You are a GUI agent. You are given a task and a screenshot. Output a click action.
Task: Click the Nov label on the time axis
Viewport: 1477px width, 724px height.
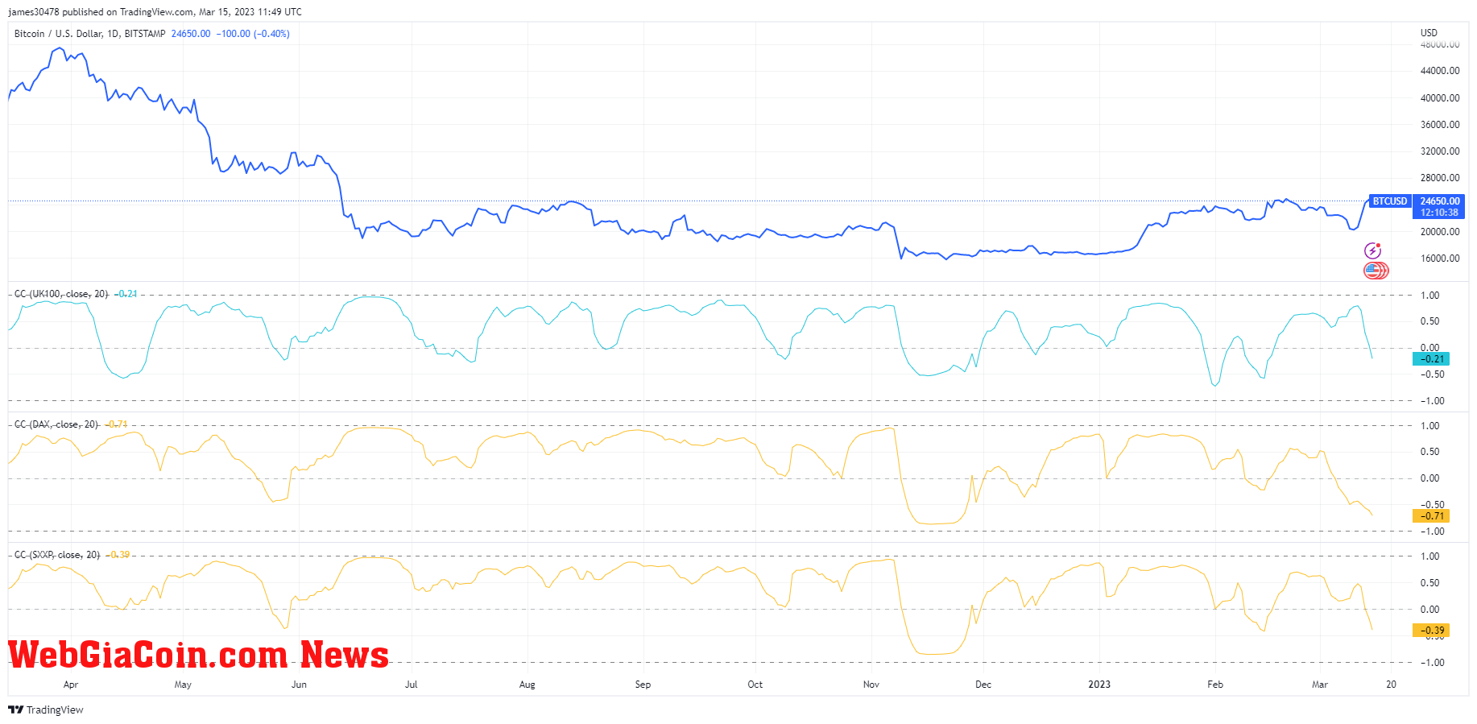871,685
